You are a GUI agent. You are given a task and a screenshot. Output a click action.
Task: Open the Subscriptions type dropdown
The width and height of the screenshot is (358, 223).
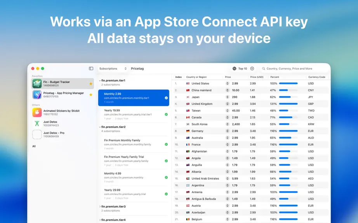tap(113, 69)
